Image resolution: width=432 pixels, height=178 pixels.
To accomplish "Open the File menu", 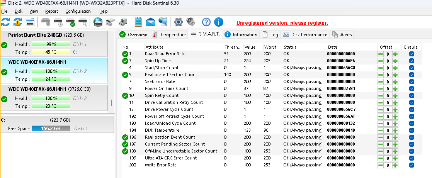I will (4, 11).
